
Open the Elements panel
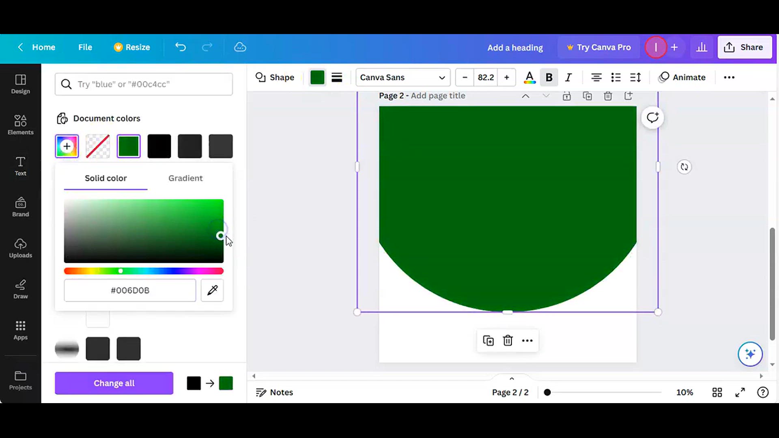(20, 125)
